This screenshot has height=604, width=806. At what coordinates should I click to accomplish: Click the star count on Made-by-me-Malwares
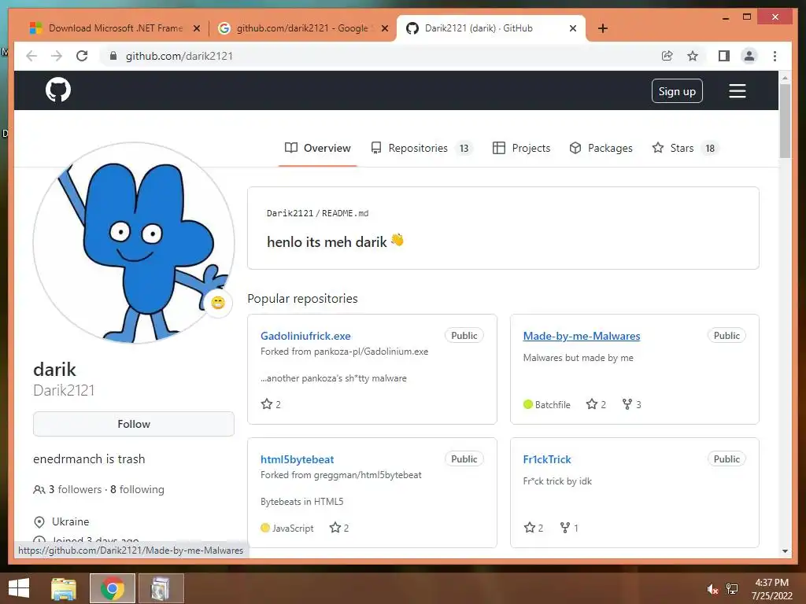click(x=597, y=404)
